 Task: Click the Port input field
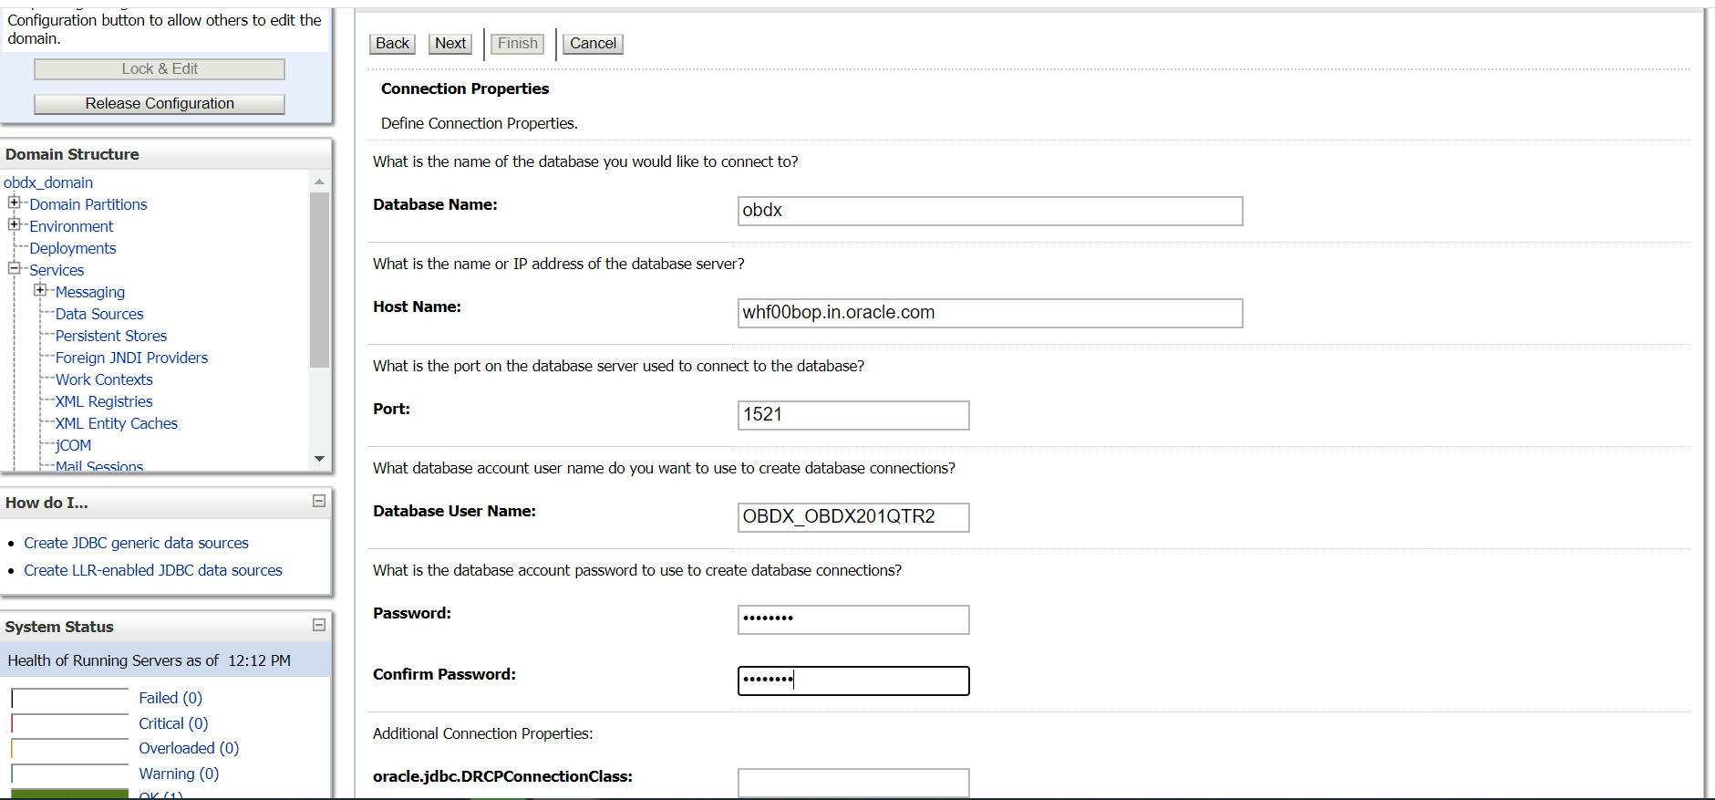tap(852, 415)
